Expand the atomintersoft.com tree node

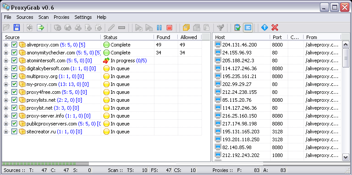pyautogui.click(x=6, y=61)
